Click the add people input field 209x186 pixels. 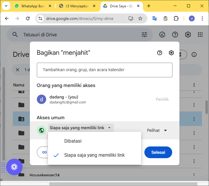coord(104,70)
